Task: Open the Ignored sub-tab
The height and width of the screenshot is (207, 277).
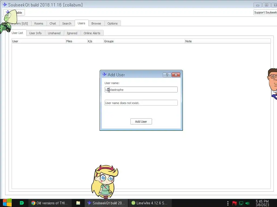Action: 72,33
